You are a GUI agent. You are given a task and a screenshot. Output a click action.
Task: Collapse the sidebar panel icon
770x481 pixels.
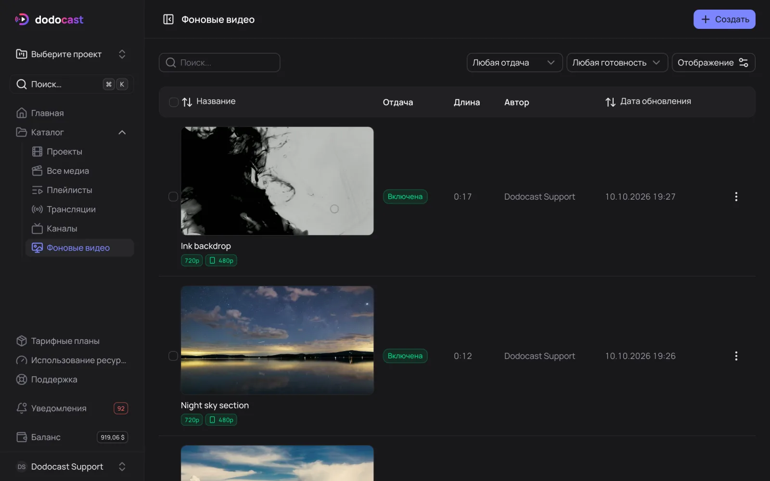click(x=168, y=19)
